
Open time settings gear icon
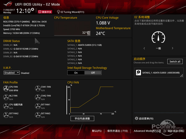tap(33, 9)
